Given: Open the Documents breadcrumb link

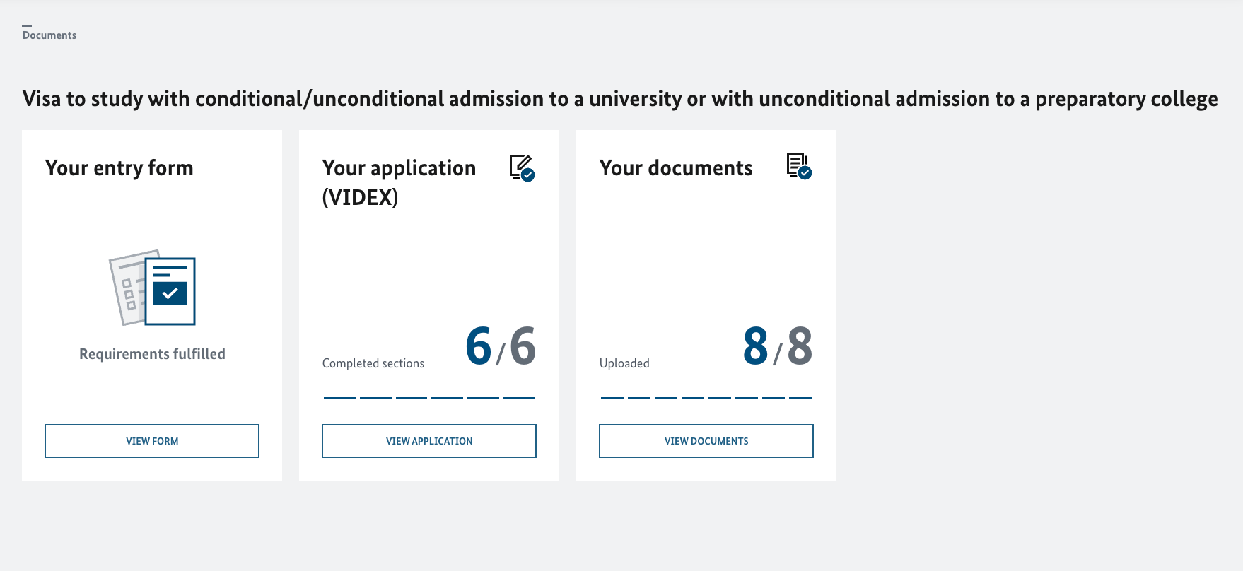Looking at the screenshot, I should click(x=49, y=35).
